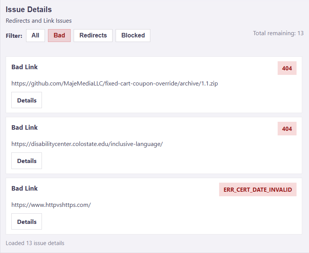Enable the Redirects filter view
This screenshot has height=253, width=309.
(93, 35)
